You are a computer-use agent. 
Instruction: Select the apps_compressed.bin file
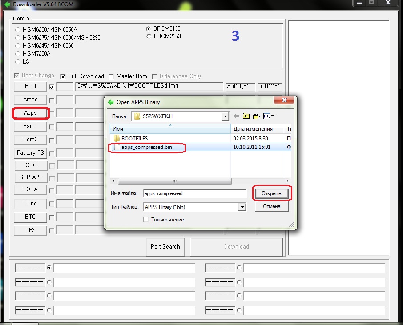[x=146, y=147]
